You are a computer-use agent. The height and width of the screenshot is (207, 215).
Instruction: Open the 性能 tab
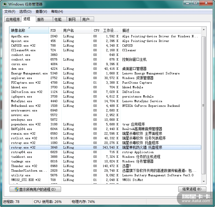pyautogui.click(x=60, y=19)
